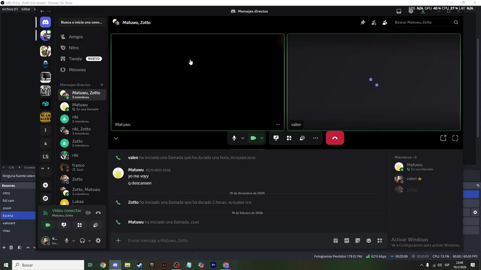Discover servers with compass icon
This screenshot has height=270, width=481.
[45, 198]
